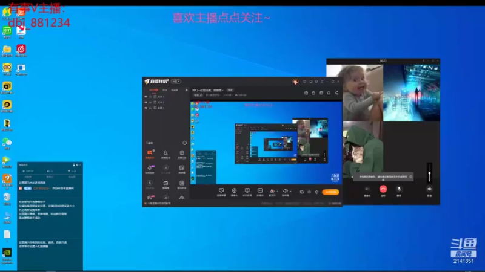
Task: Add a camera source
Action: tap(234, 192)
